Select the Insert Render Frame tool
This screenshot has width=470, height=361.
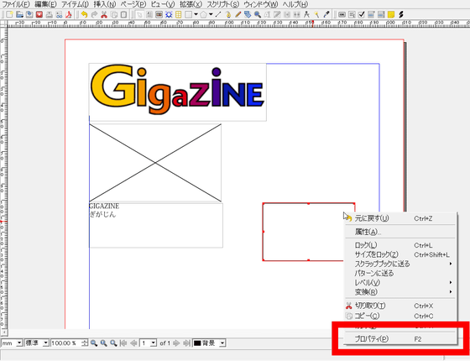tap(169, 14)
